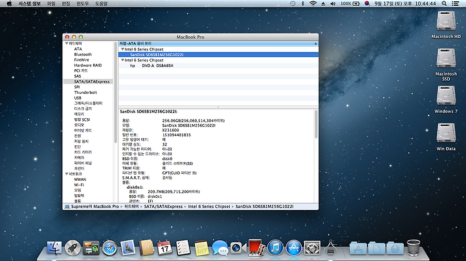The height and width of the screenshot is (261, 466).
Task: Click System Information chip icon in Dock
Action: [x=331, y=248]
